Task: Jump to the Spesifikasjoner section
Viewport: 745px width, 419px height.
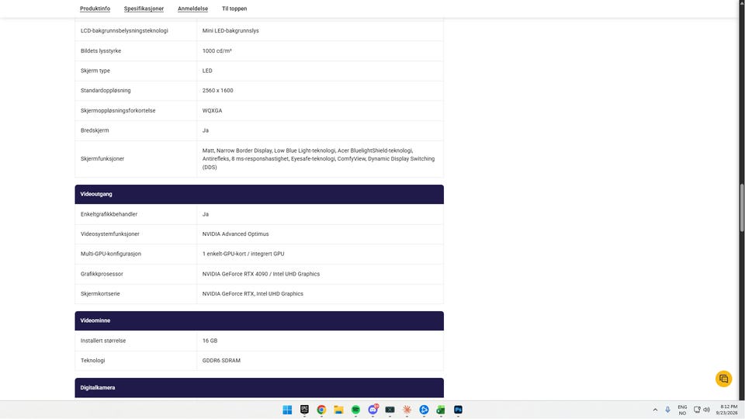Action: 144,9
